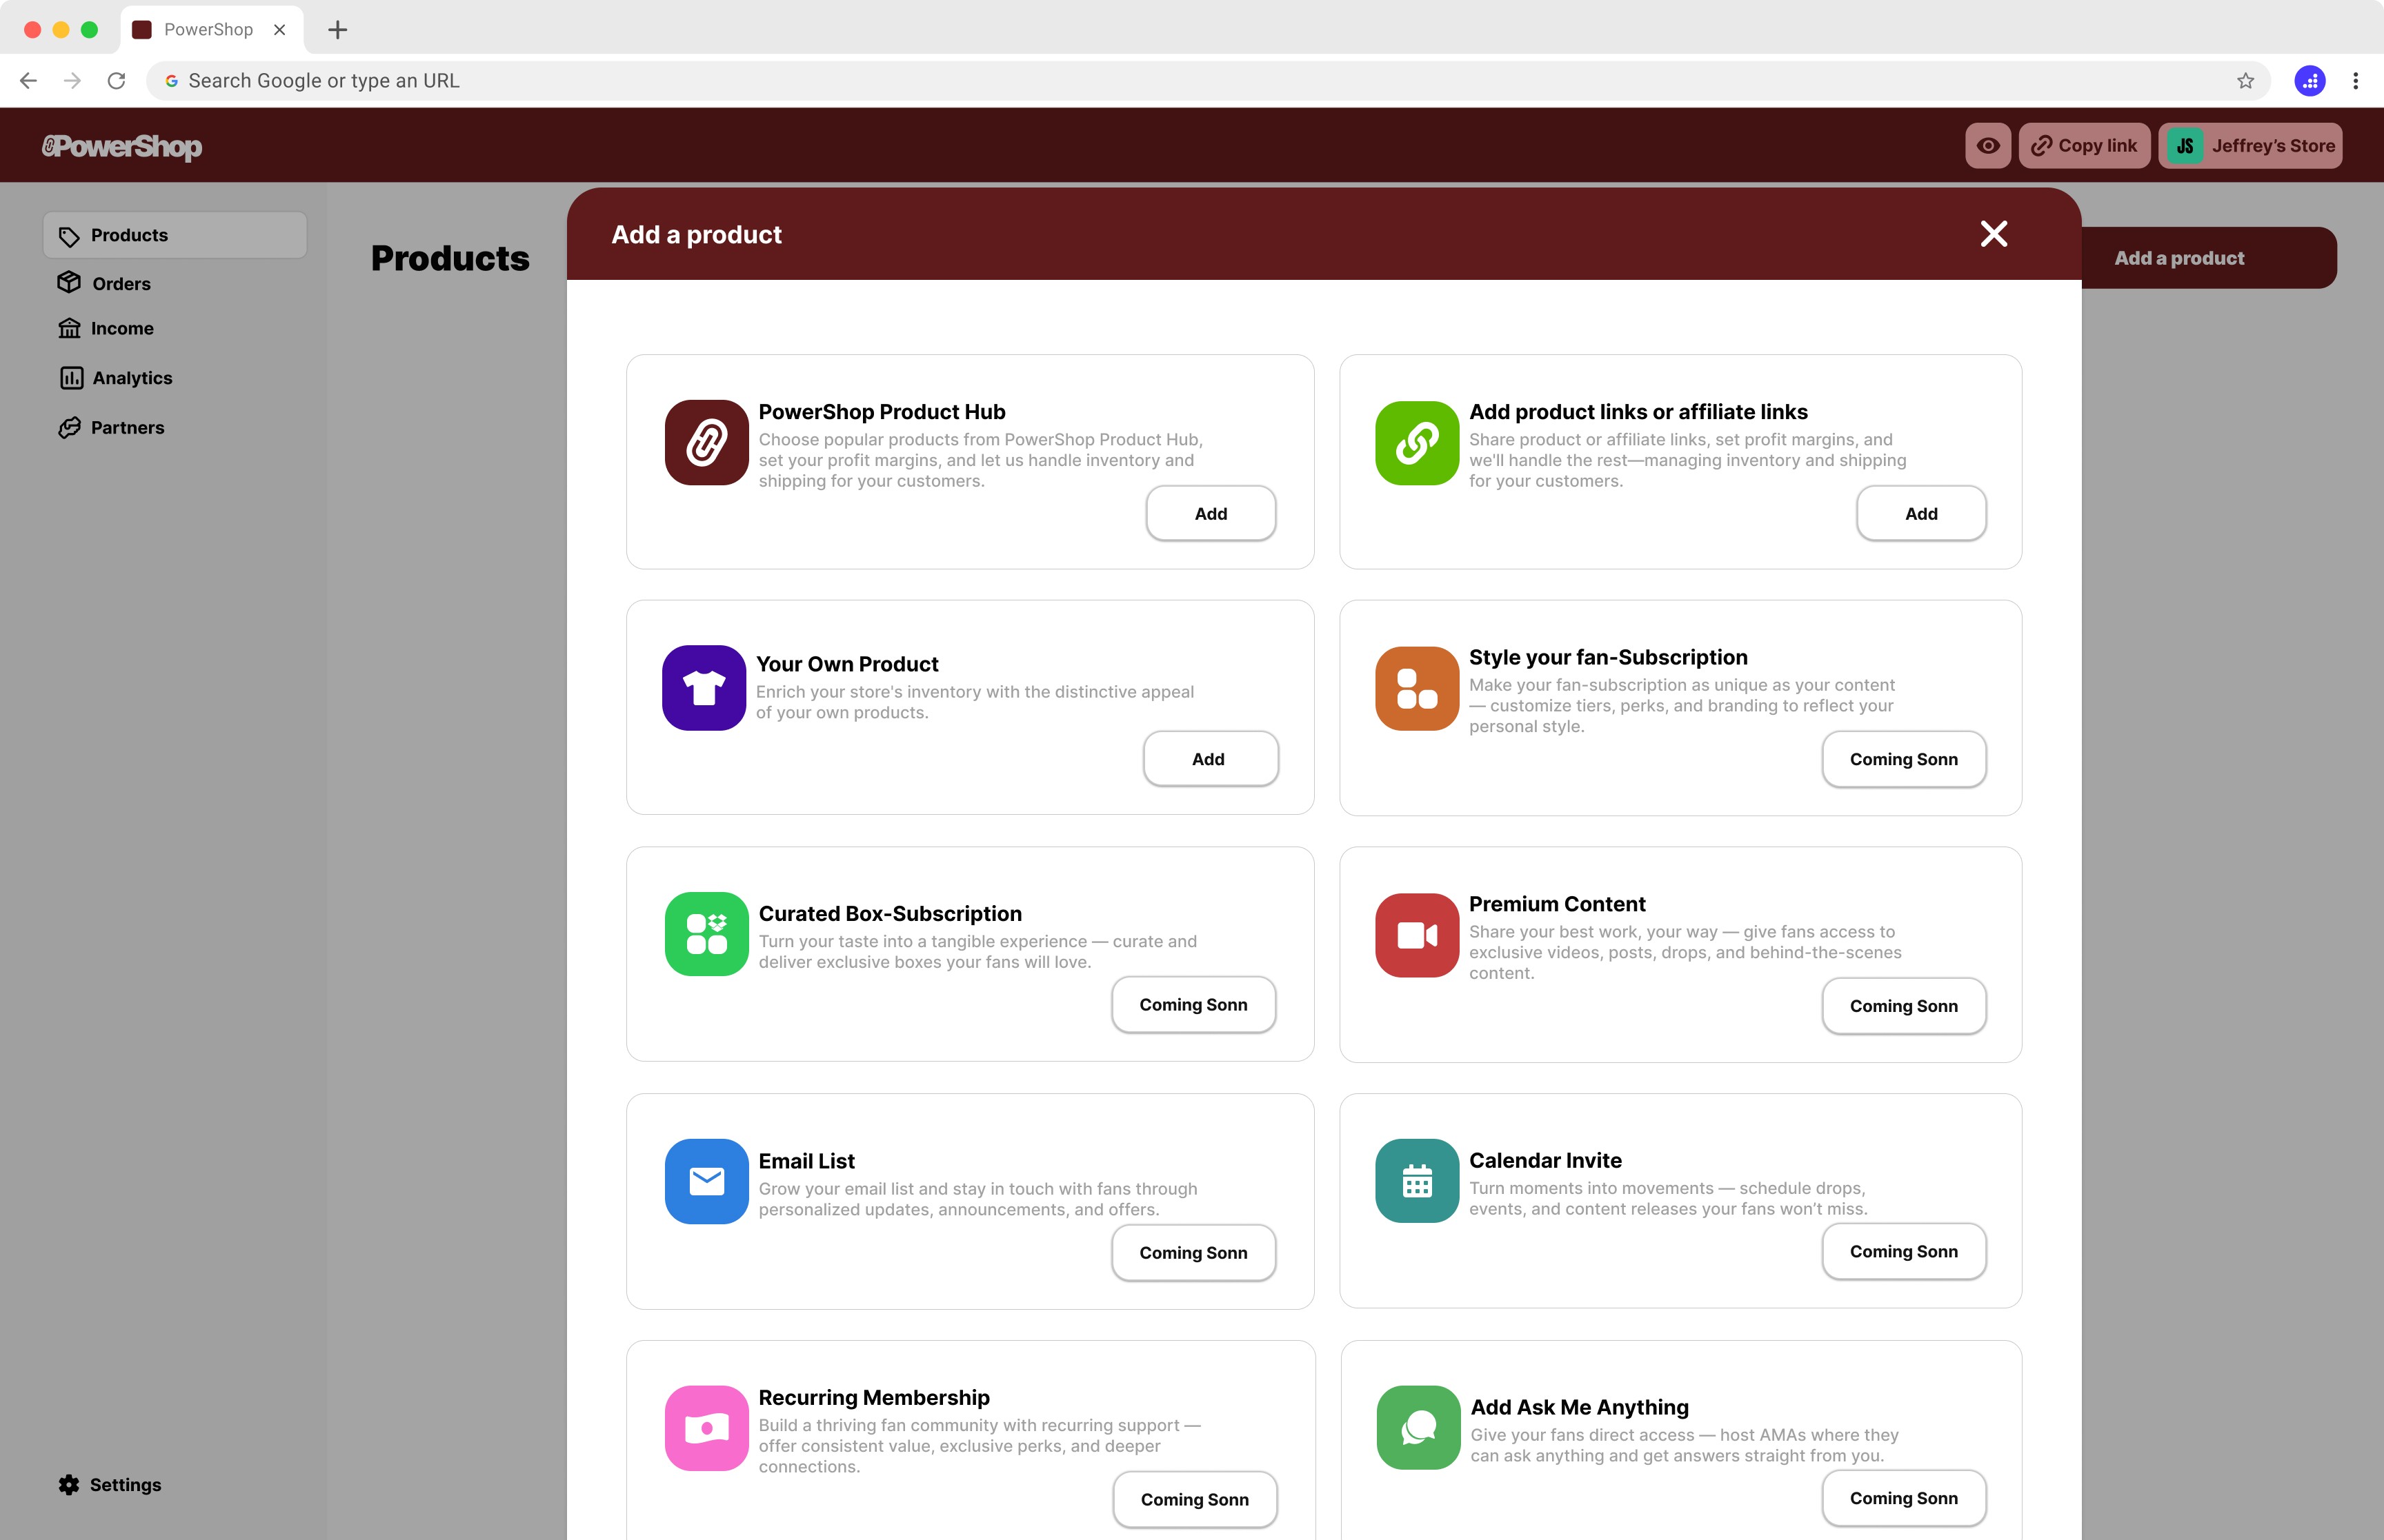Click the teal Calendar Invite icon

(1417, 1181)
